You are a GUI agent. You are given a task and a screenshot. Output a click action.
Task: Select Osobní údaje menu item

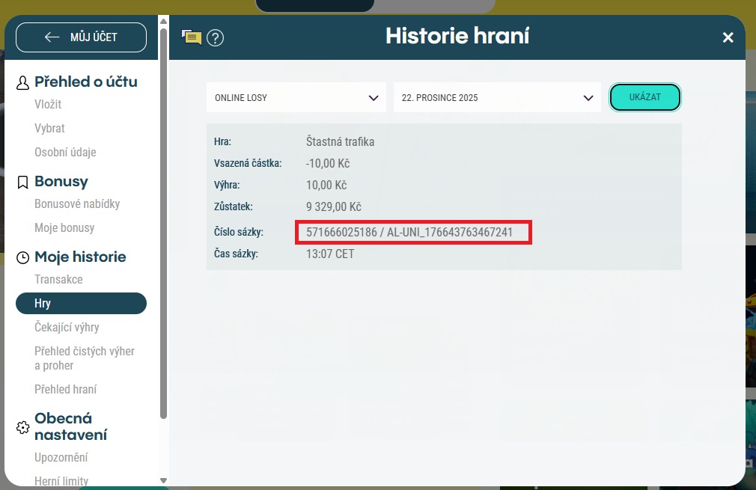(x=65, y=153)
